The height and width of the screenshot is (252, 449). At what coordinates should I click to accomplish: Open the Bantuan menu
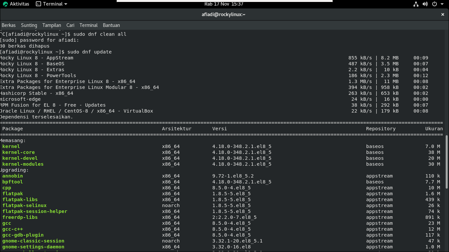[x=111, y=25]
